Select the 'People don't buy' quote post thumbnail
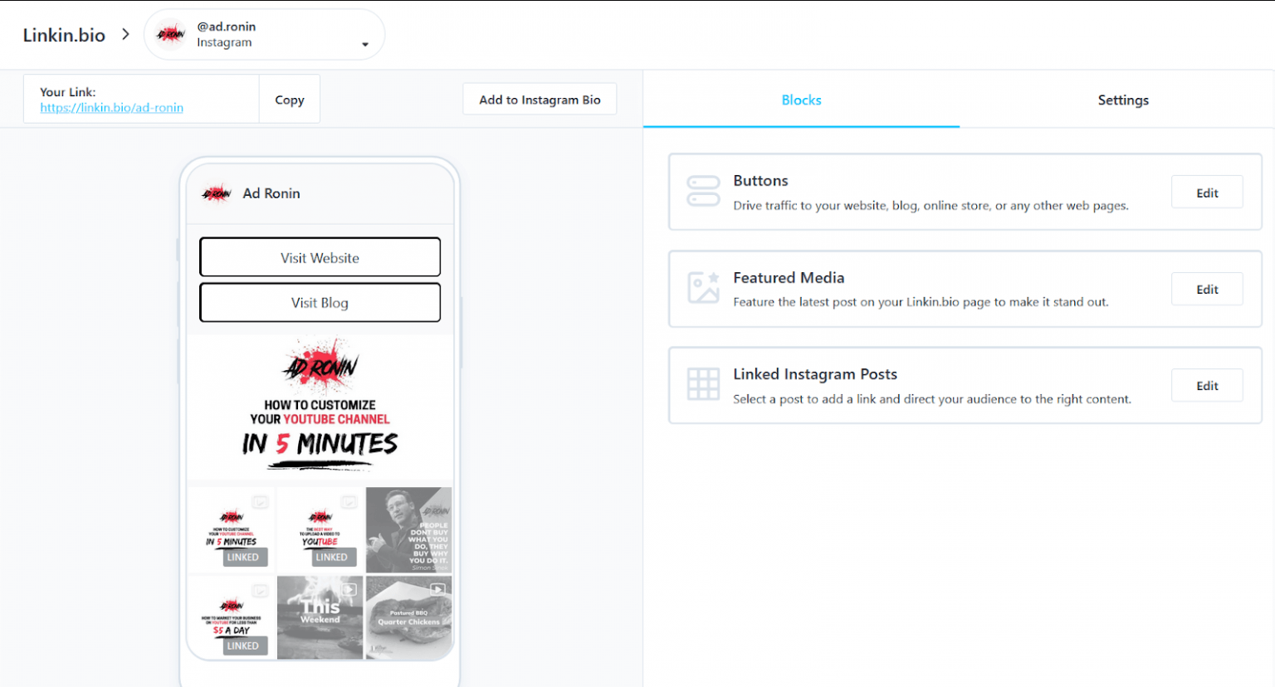1275x687 pixels. point(408,530)
